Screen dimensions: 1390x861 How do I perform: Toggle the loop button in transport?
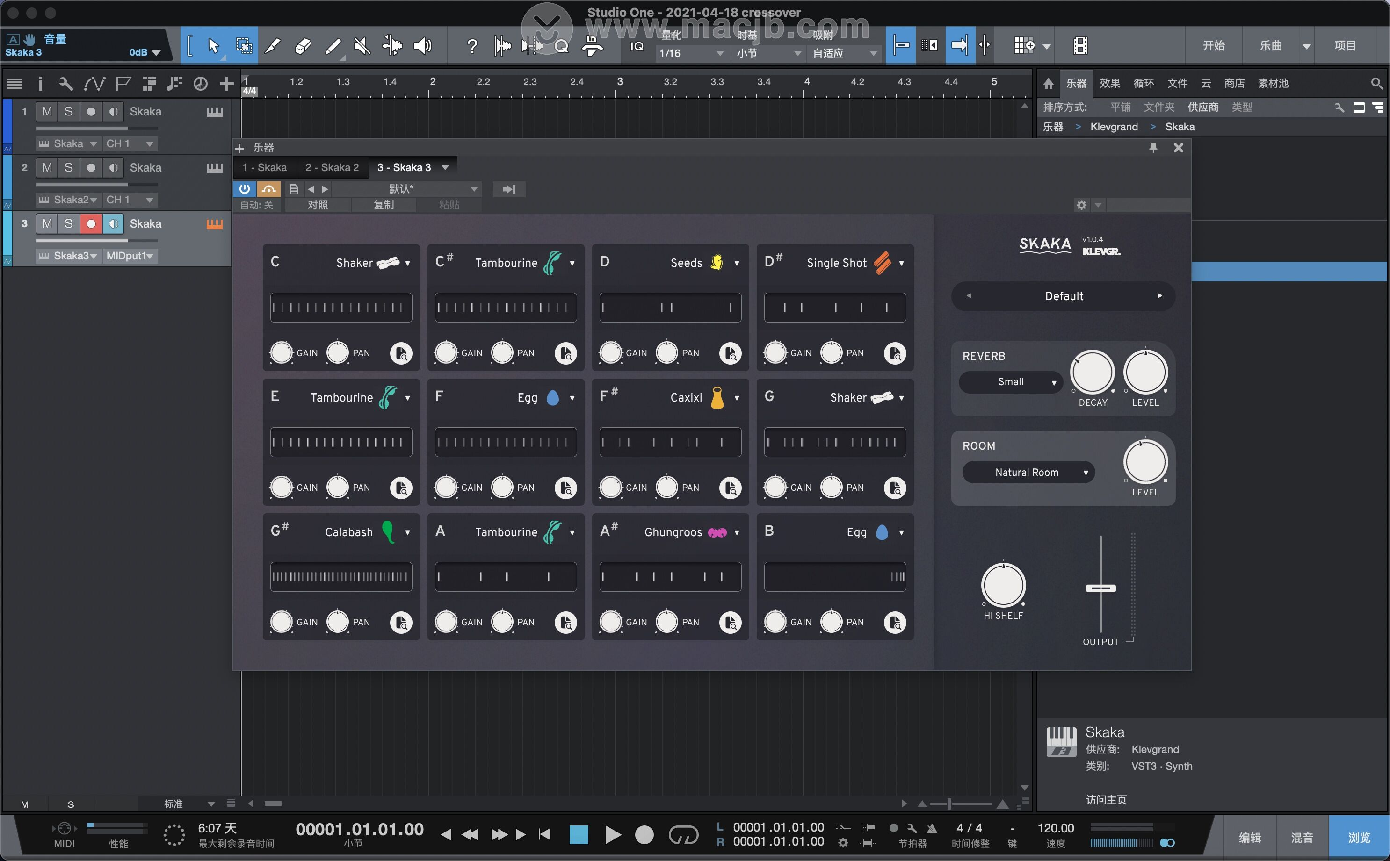pyautogui.click(x=683, y=835)
